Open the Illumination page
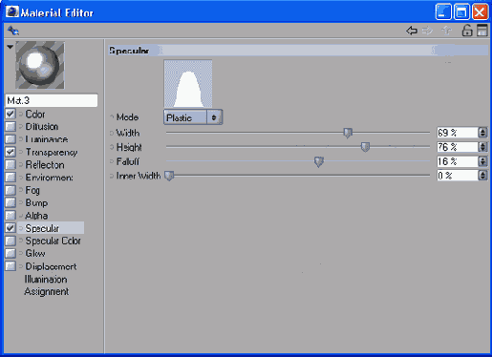Viewport: 492px width, 357px height. point(46,279)
